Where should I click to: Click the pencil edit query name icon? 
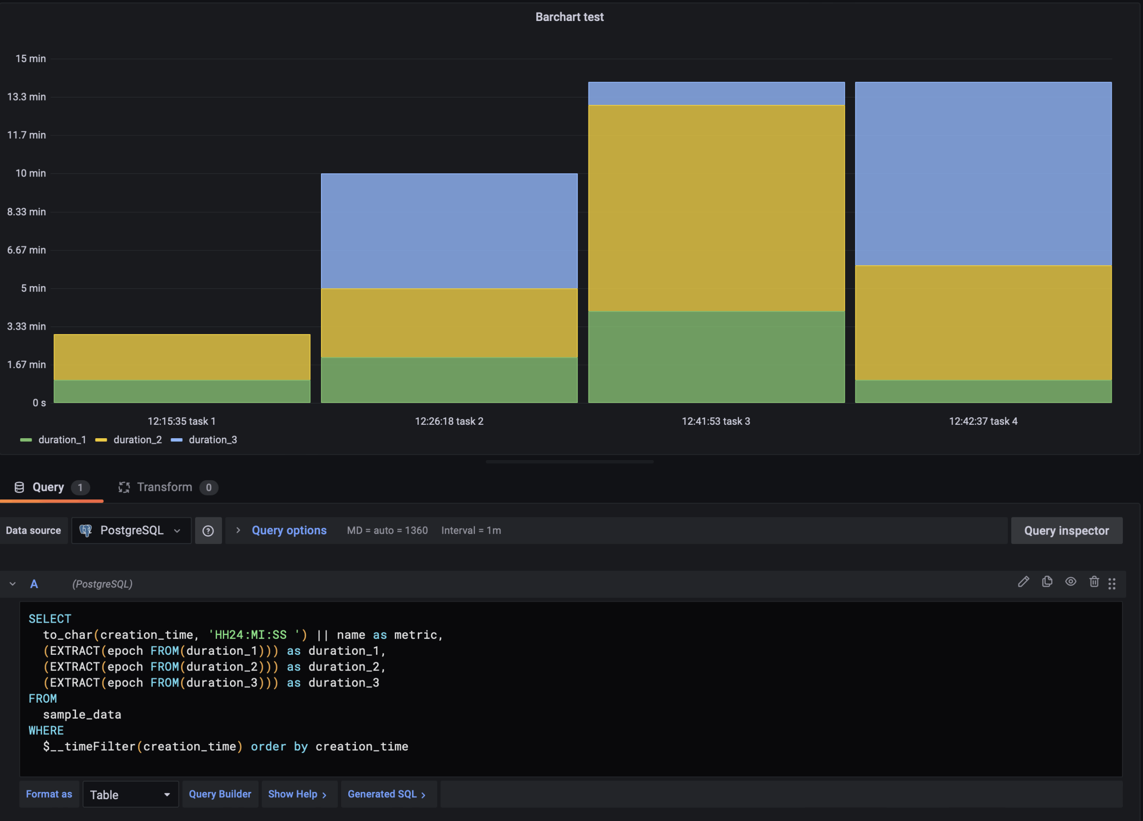1023,582
